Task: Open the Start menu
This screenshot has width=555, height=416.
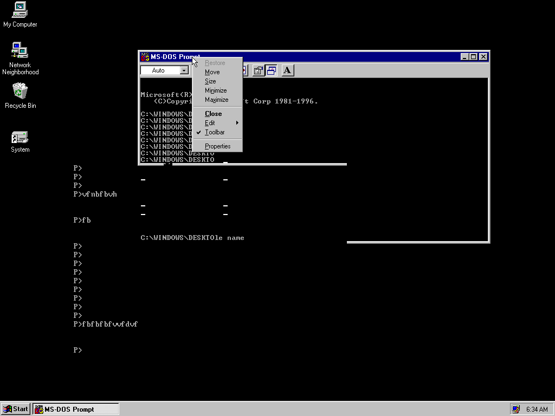Action: [x=15, y=409]
